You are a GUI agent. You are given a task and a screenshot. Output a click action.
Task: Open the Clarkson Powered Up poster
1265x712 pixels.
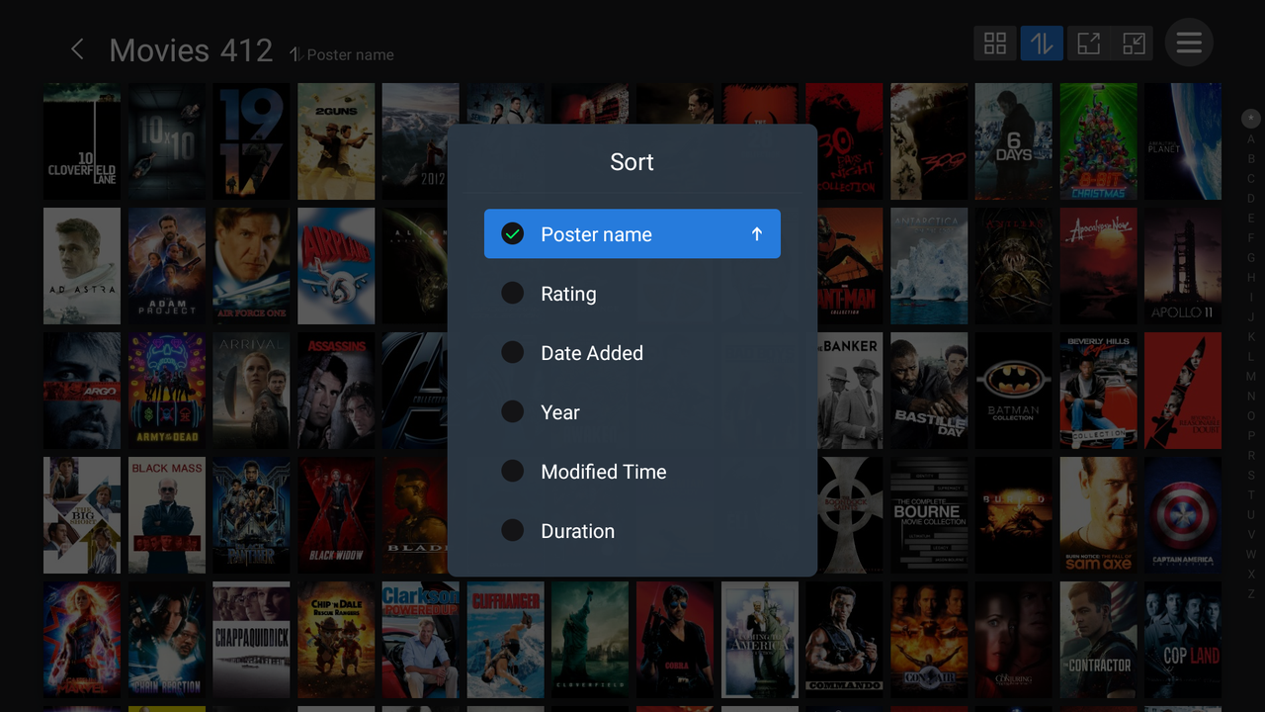point(421,640)
